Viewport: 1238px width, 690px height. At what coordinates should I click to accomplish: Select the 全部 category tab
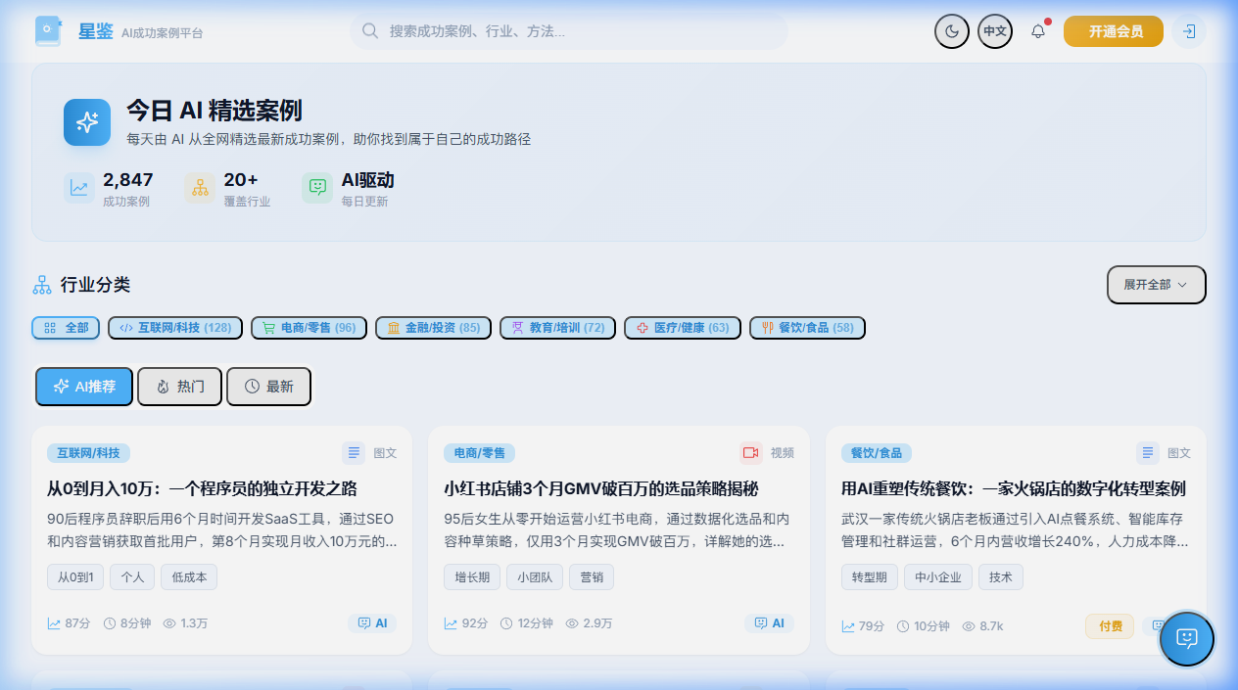coord(65,328)
